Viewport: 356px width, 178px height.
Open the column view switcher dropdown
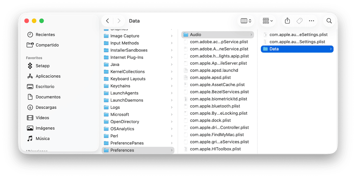246,21
